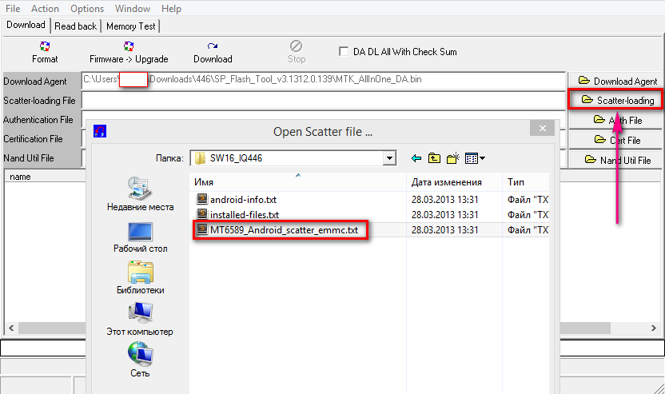The width and height of the screenshot is (665, 394).
Task: Open the Help menu
Action: click(171, 9)
